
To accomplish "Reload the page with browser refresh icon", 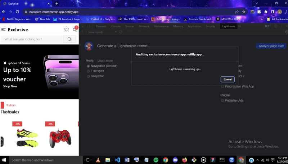I will click(17, 12).
